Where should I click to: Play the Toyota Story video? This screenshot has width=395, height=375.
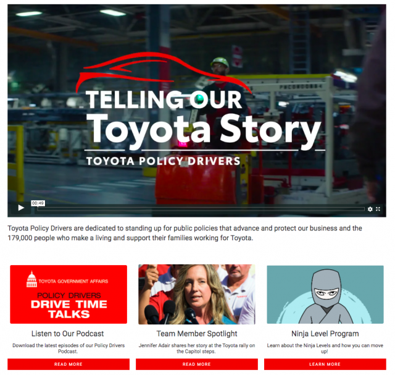(21, 208)
